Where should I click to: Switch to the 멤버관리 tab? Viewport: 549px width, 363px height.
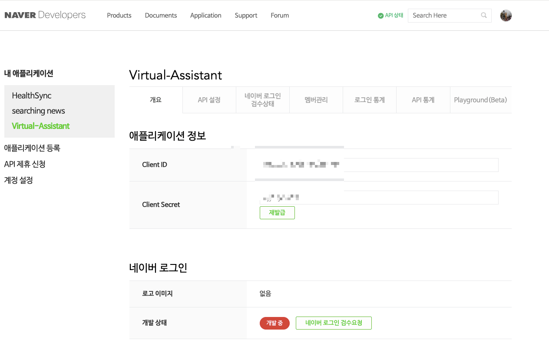316,100
